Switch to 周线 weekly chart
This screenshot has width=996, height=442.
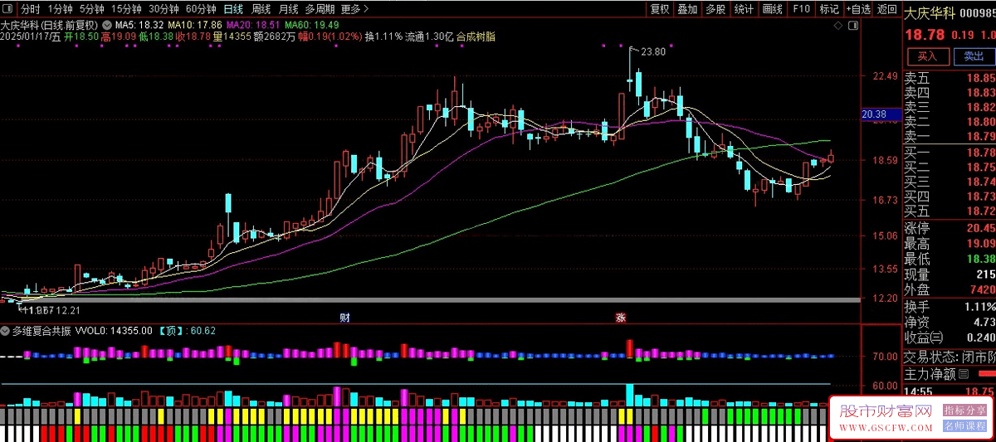[261, 9]
